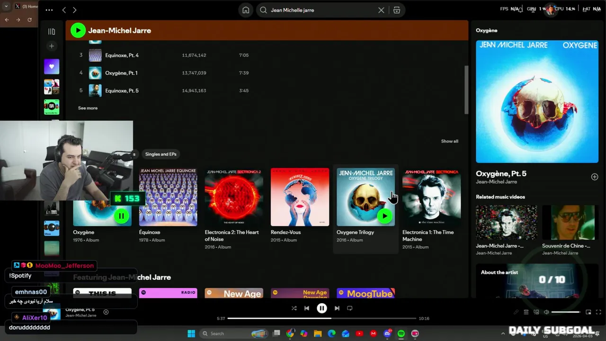Clear the search query with X

click(x=381, y=10)
